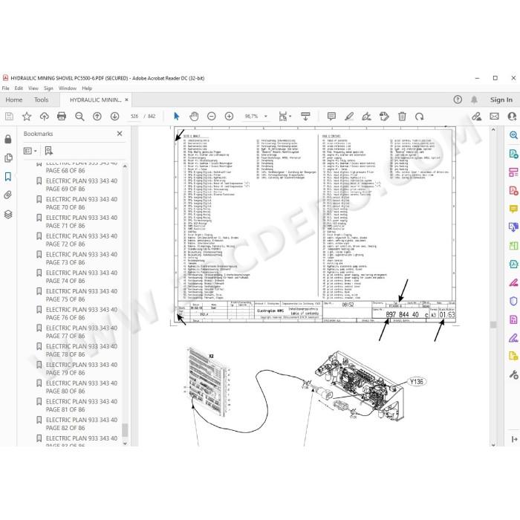Viewport: 520px width, 520px height.
Task: Go to previous page arrow up
Action: (x=97, y=117)
